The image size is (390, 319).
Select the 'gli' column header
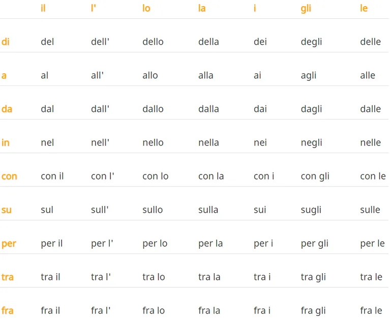click(306, 9)
